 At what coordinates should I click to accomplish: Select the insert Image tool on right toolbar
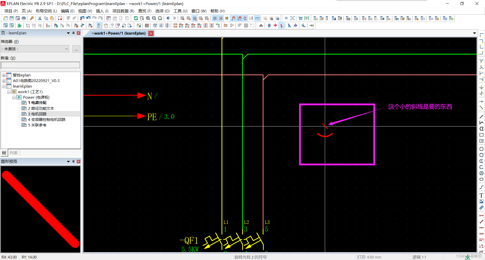pos(481,201)
